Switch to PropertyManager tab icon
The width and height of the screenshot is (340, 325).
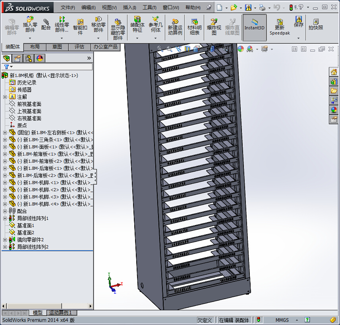click(17, 58)
